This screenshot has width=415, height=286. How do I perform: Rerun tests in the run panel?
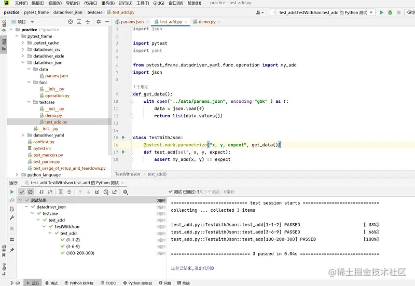pyautogui.click(x=12, y=192)
